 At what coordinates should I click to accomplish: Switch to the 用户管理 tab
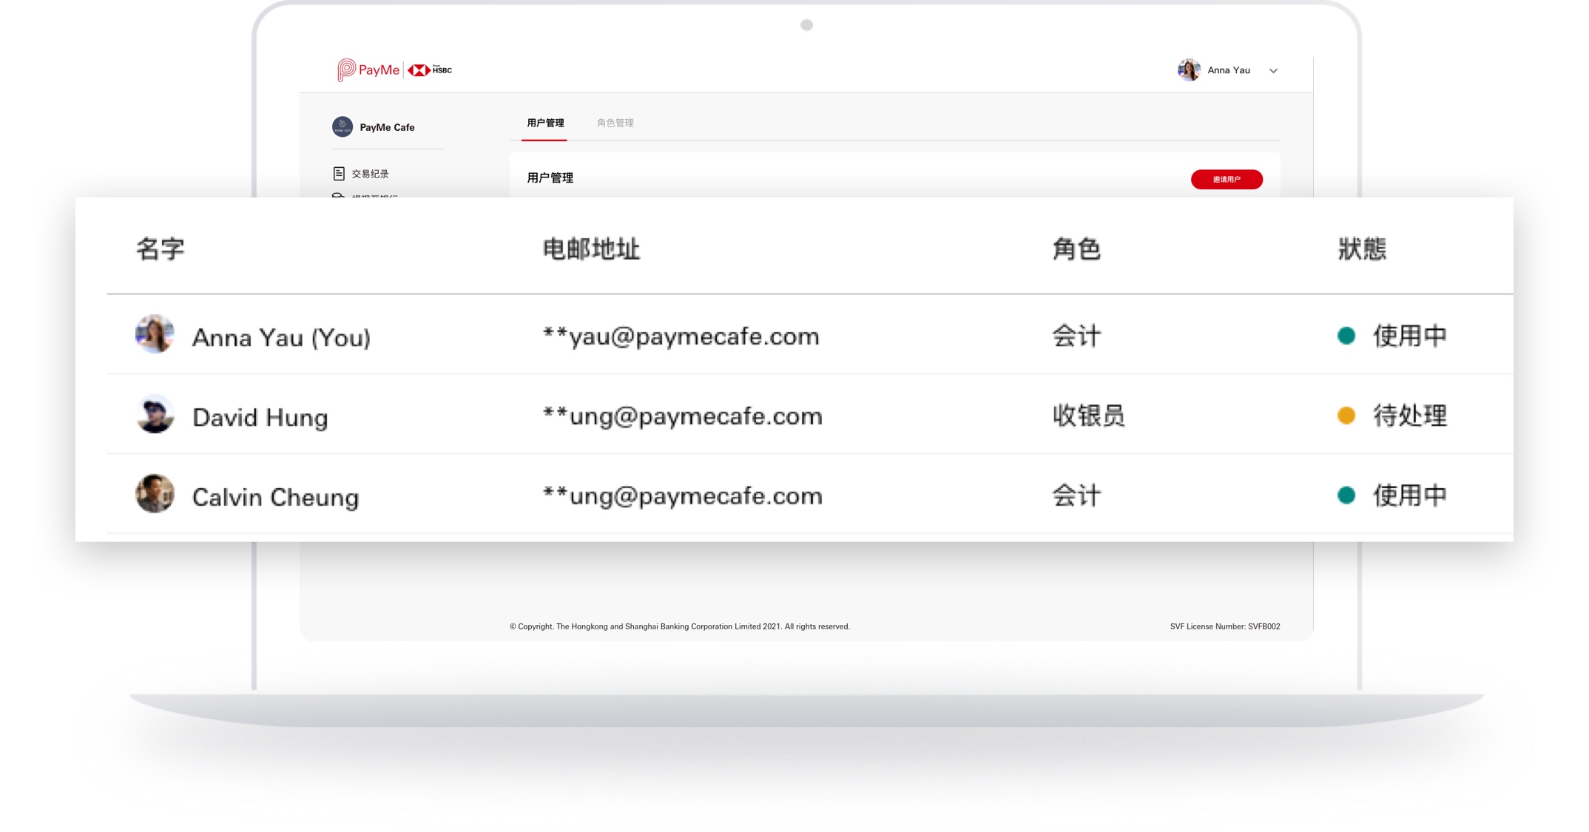coord(545,123)
